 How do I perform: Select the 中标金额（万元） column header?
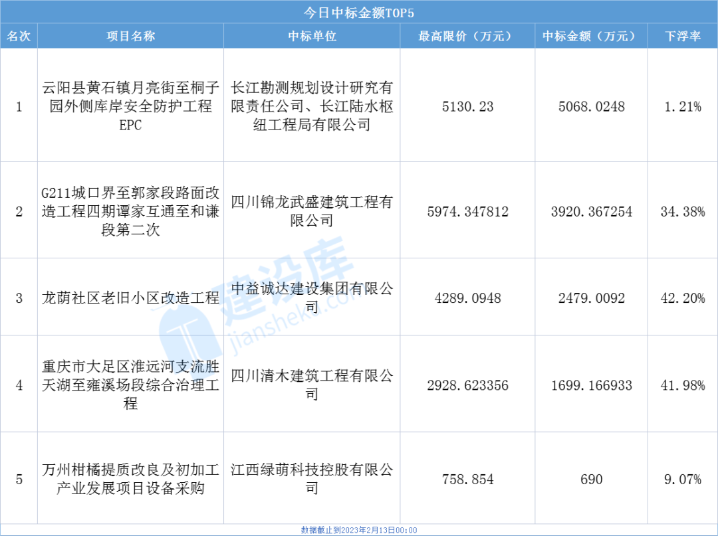tap(590, 37)
